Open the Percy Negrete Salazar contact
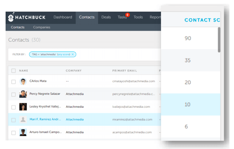 45,94
